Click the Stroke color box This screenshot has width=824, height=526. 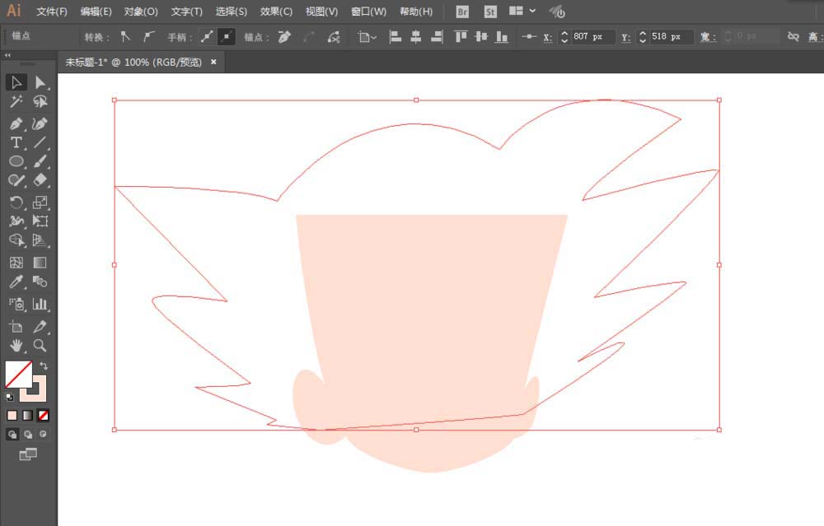click(40, 395)
